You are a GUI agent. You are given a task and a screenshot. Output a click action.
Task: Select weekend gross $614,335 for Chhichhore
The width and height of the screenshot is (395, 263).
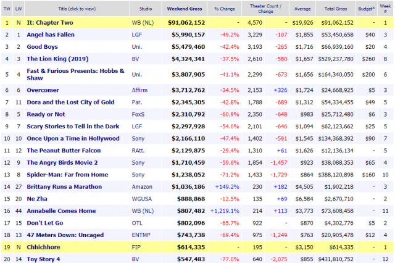191,248
